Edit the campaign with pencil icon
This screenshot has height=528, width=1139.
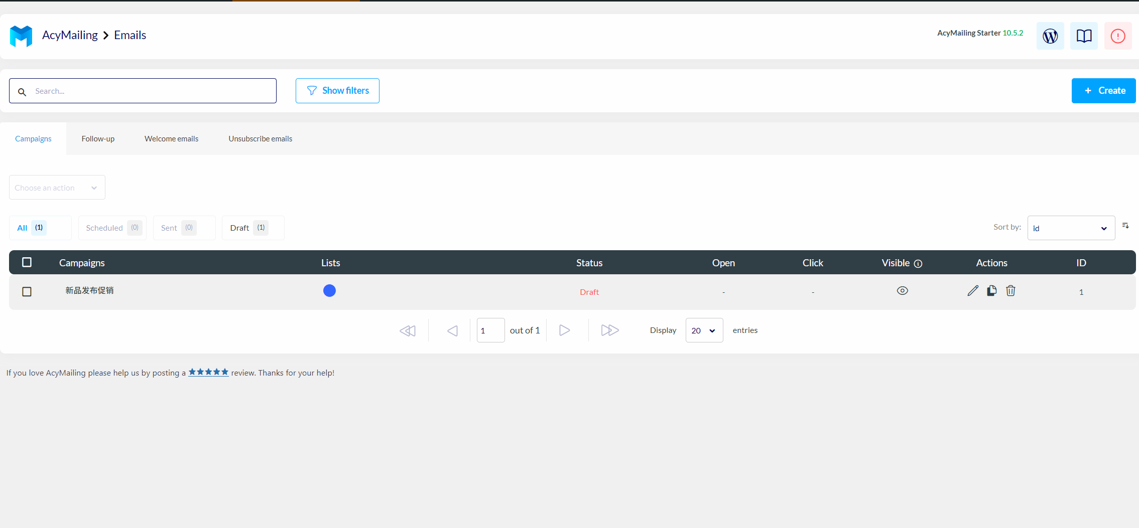[x=972, y=291]
